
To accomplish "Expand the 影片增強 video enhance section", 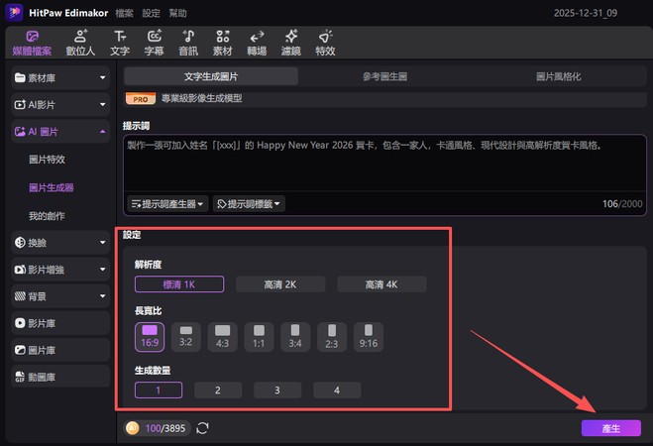I will [x=60, y=270].
